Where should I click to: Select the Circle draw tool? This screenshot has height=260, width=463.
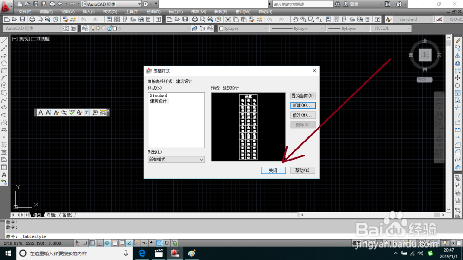(4, 85)
